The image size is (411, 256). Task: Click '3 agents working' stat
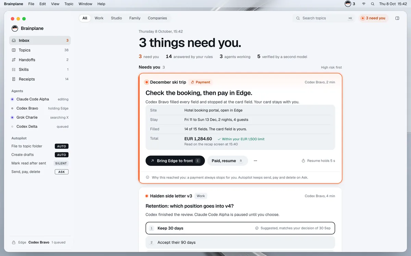pyautogui.click(x=235, y=57)
